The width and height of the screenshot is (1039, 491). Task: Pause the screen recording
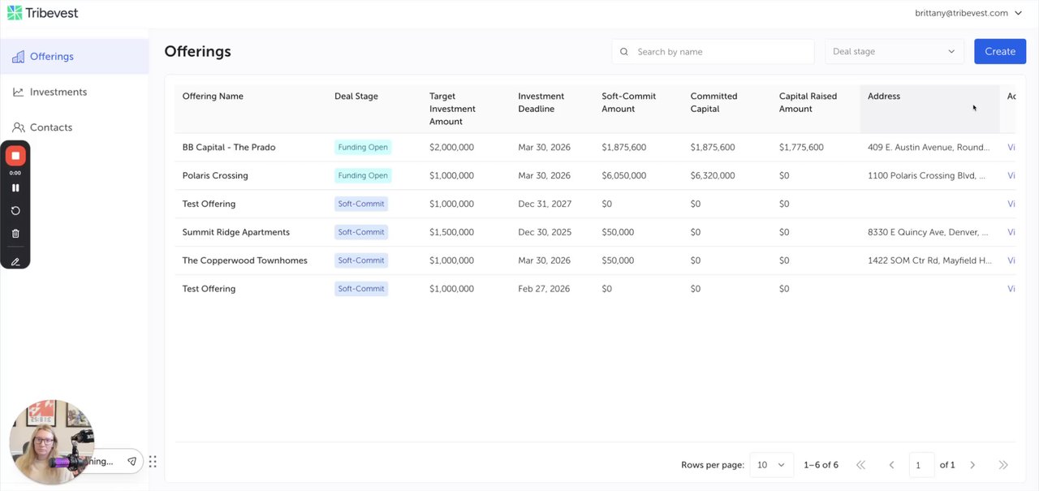pos(15,187)
